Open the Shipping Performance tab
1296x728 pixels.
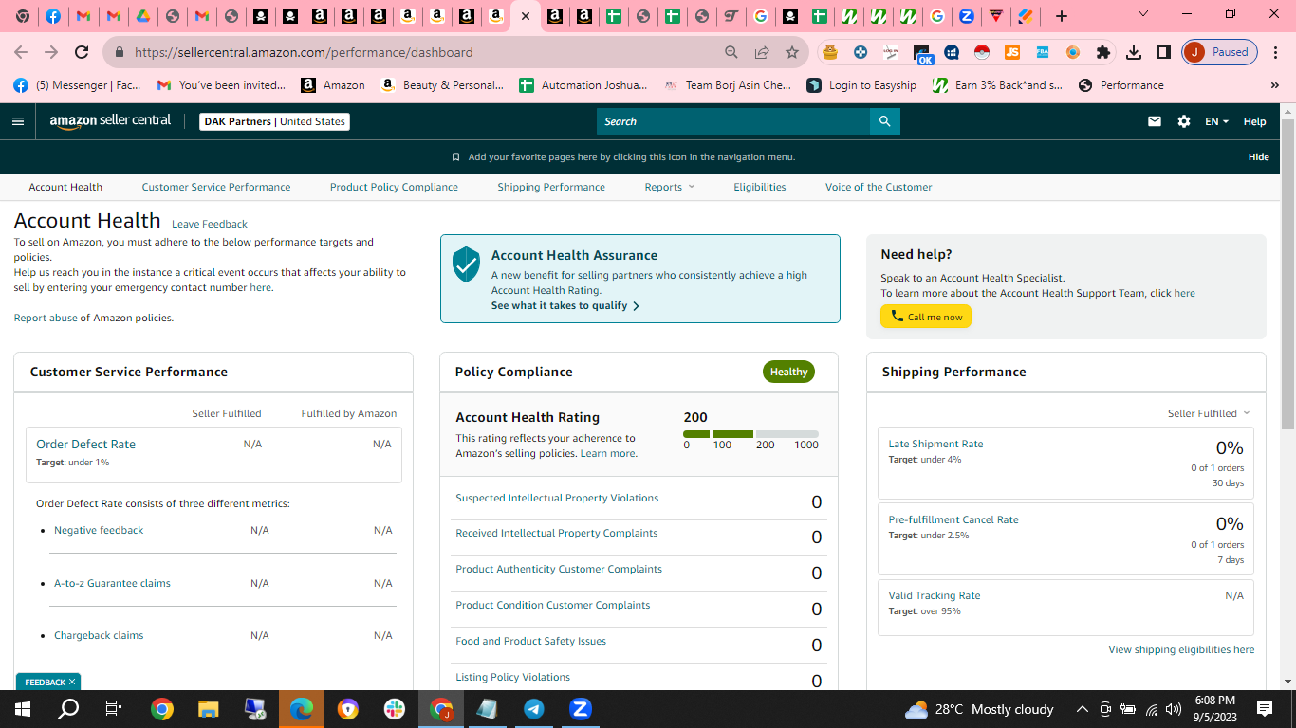click(551, 187)
